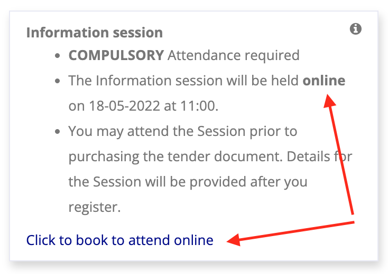Click the second bullet point marker
This screenshot has height=274, width=388.
coord(58,81)
